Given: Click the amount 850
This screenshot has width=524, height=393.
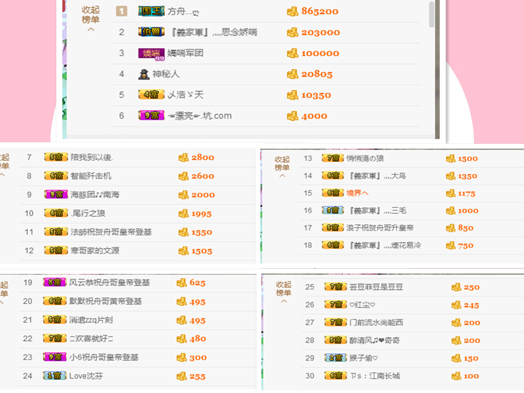Looking at the screenshot, I should (466, 228).
